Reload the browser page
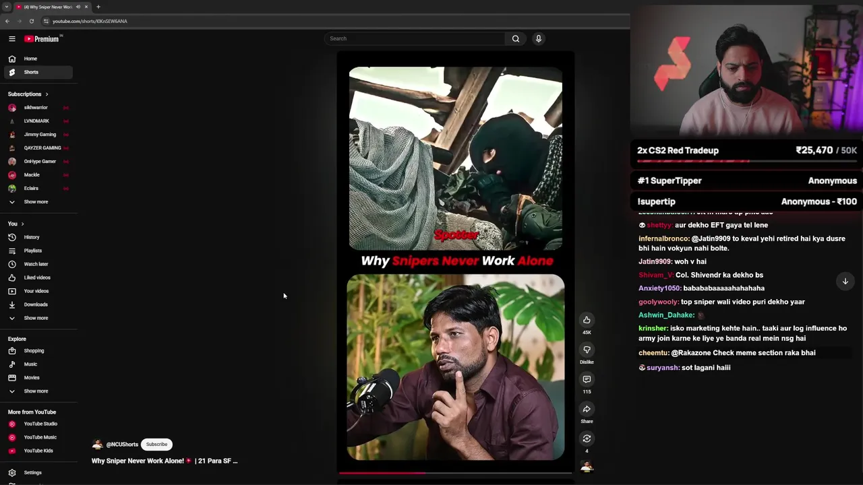 (x=32, y=21)
